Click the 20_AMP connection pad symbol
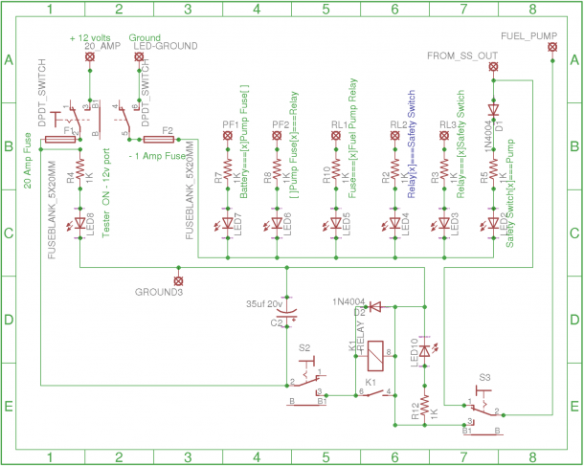Viewport: 584px width, 466px height. 89,57
